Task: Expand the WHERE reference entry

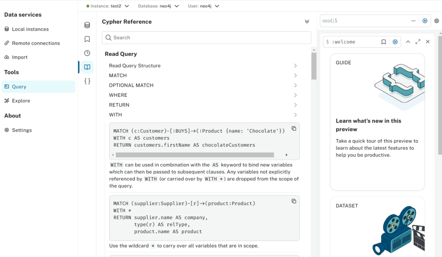Action: coord(203,95)
